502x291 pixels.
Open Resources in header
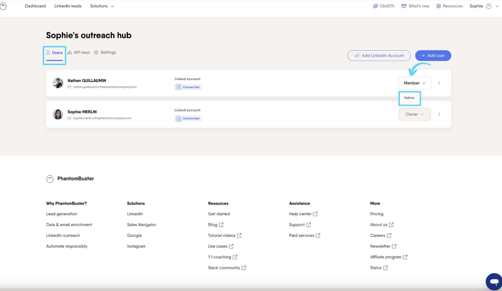point(450,6)
